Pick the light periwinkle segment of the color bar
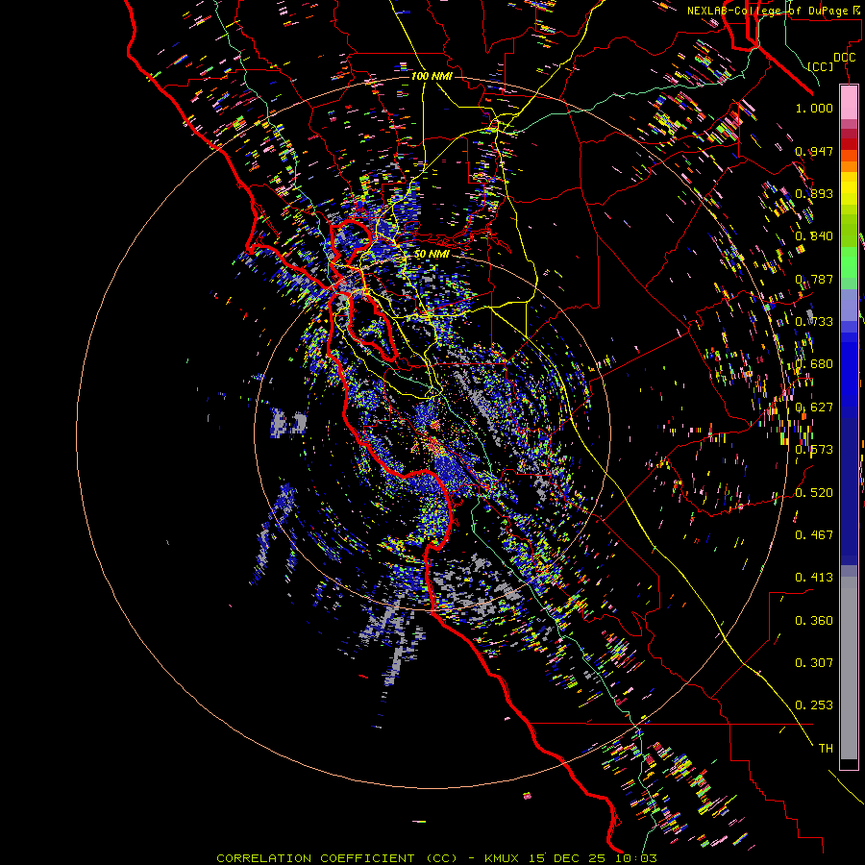 click(849, 305)
